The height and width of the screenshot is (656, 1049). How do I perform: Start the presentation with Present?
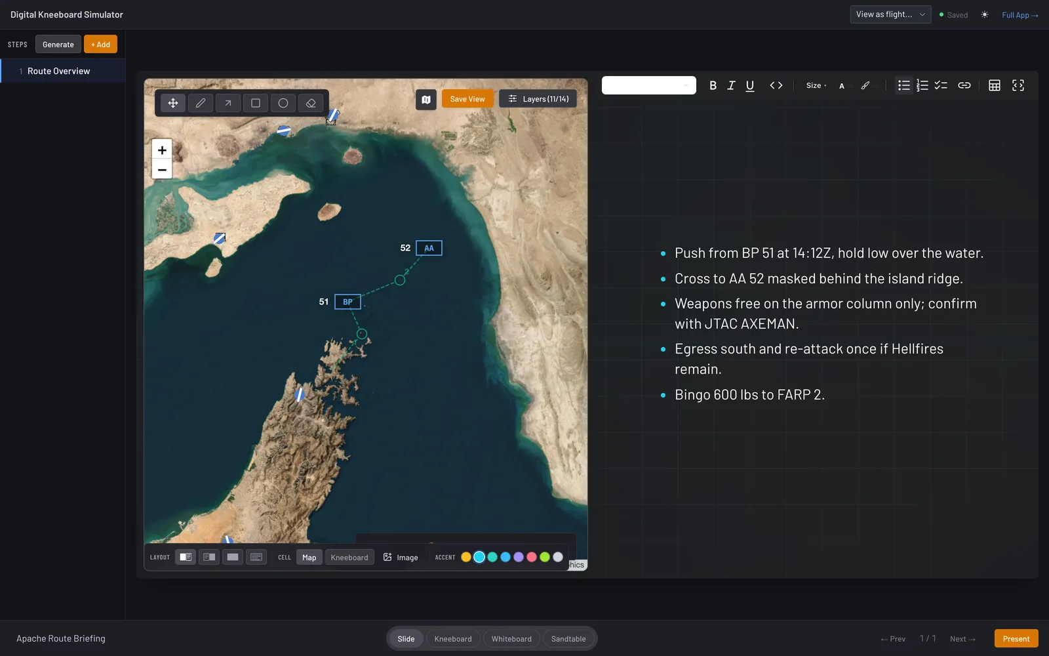1016,638
